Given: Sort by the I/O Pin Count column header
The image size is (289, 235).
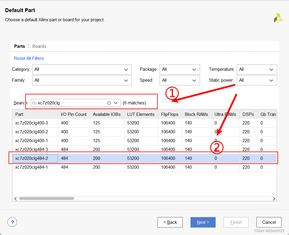Looking at the screenshot, I should point(74,114).
